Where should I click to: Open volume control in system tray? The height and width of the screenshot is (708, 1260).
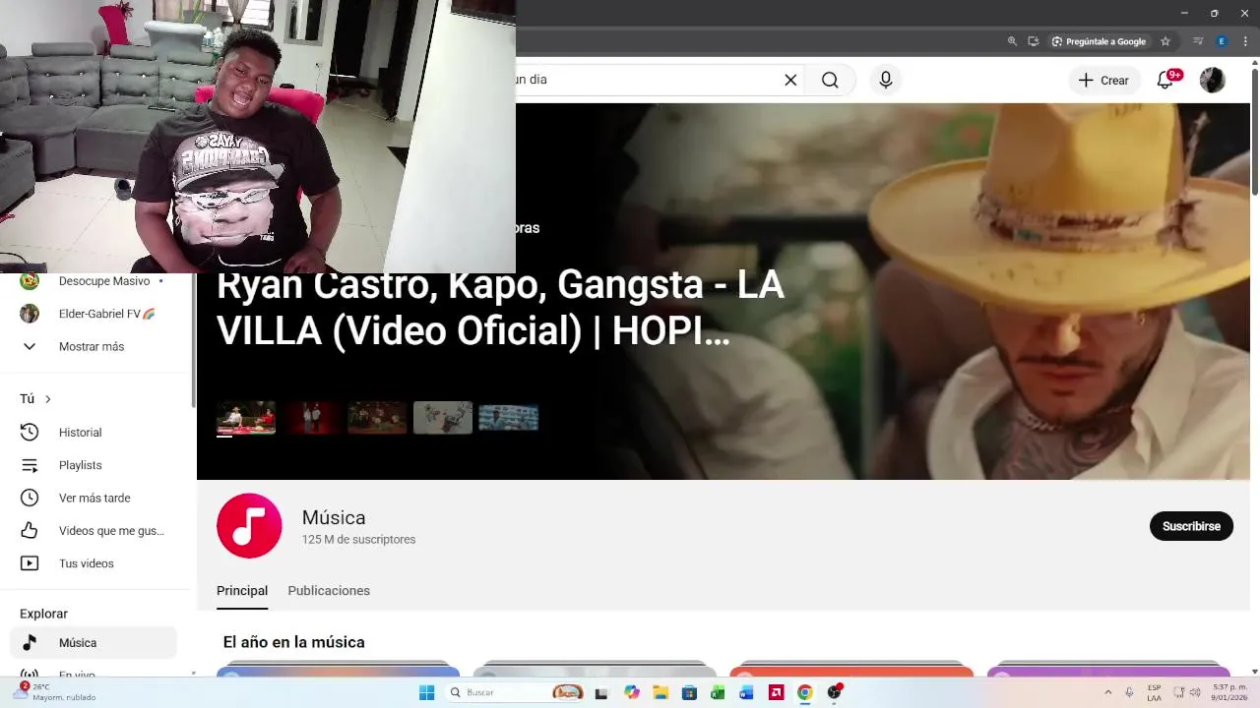[x=1195, y=692]
